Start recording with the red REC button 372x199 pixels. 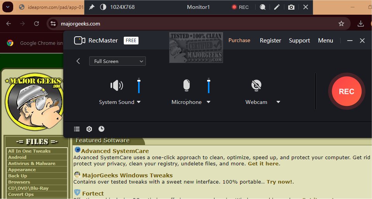click(x=347, y=91)
